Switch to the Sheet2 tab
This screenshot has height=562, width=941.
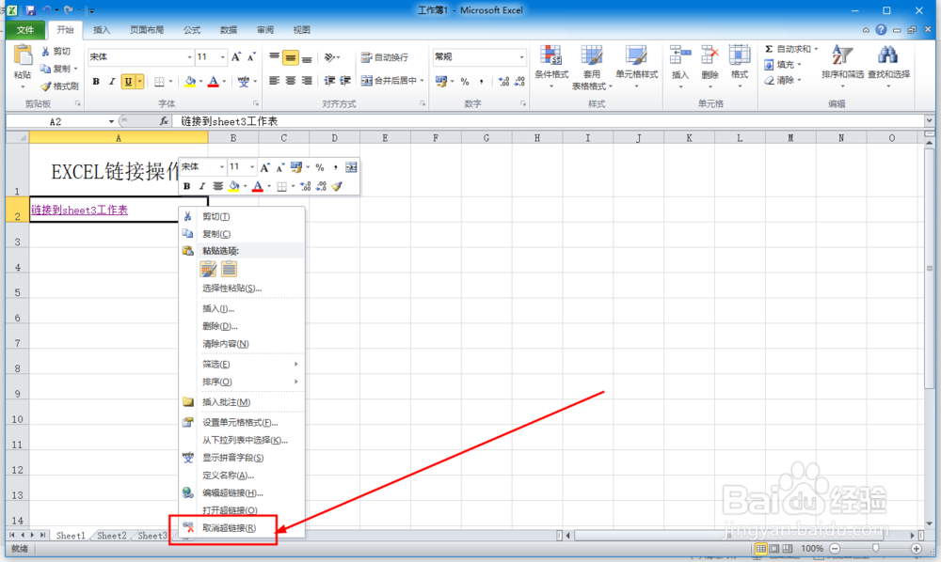[112, 536]
